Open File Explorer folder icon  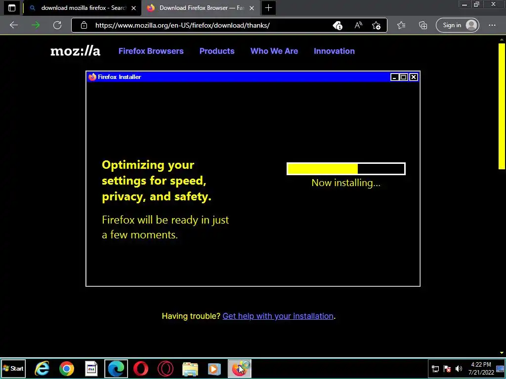point(190,369)
